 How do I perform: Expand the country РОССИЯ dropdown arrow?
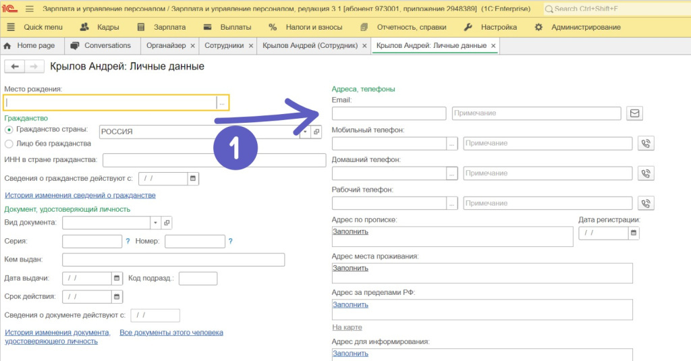pyautogui.click(x=304, y=132)
